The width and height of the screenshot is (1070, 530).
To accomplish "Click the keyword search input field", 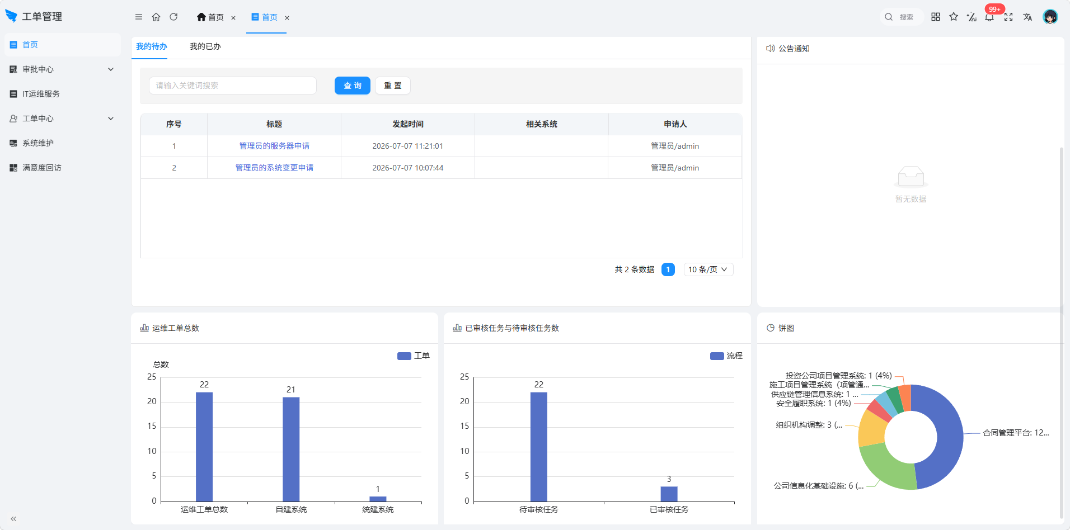I will point(233,86).
